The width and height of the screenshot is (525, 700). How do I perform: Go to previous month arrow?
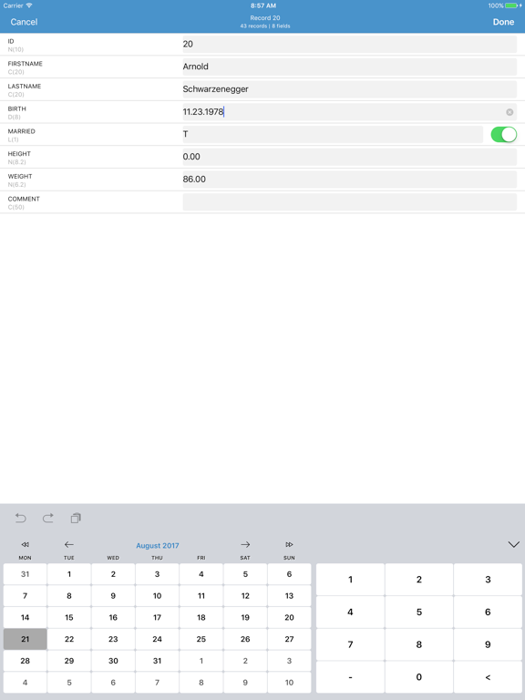(68, 545)
